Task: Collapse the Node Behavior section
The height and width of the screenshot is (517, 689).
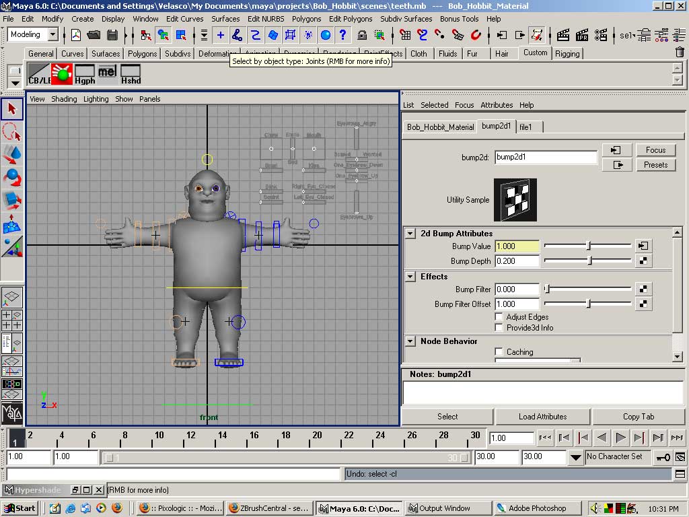Action: click(x=410, y=341)
